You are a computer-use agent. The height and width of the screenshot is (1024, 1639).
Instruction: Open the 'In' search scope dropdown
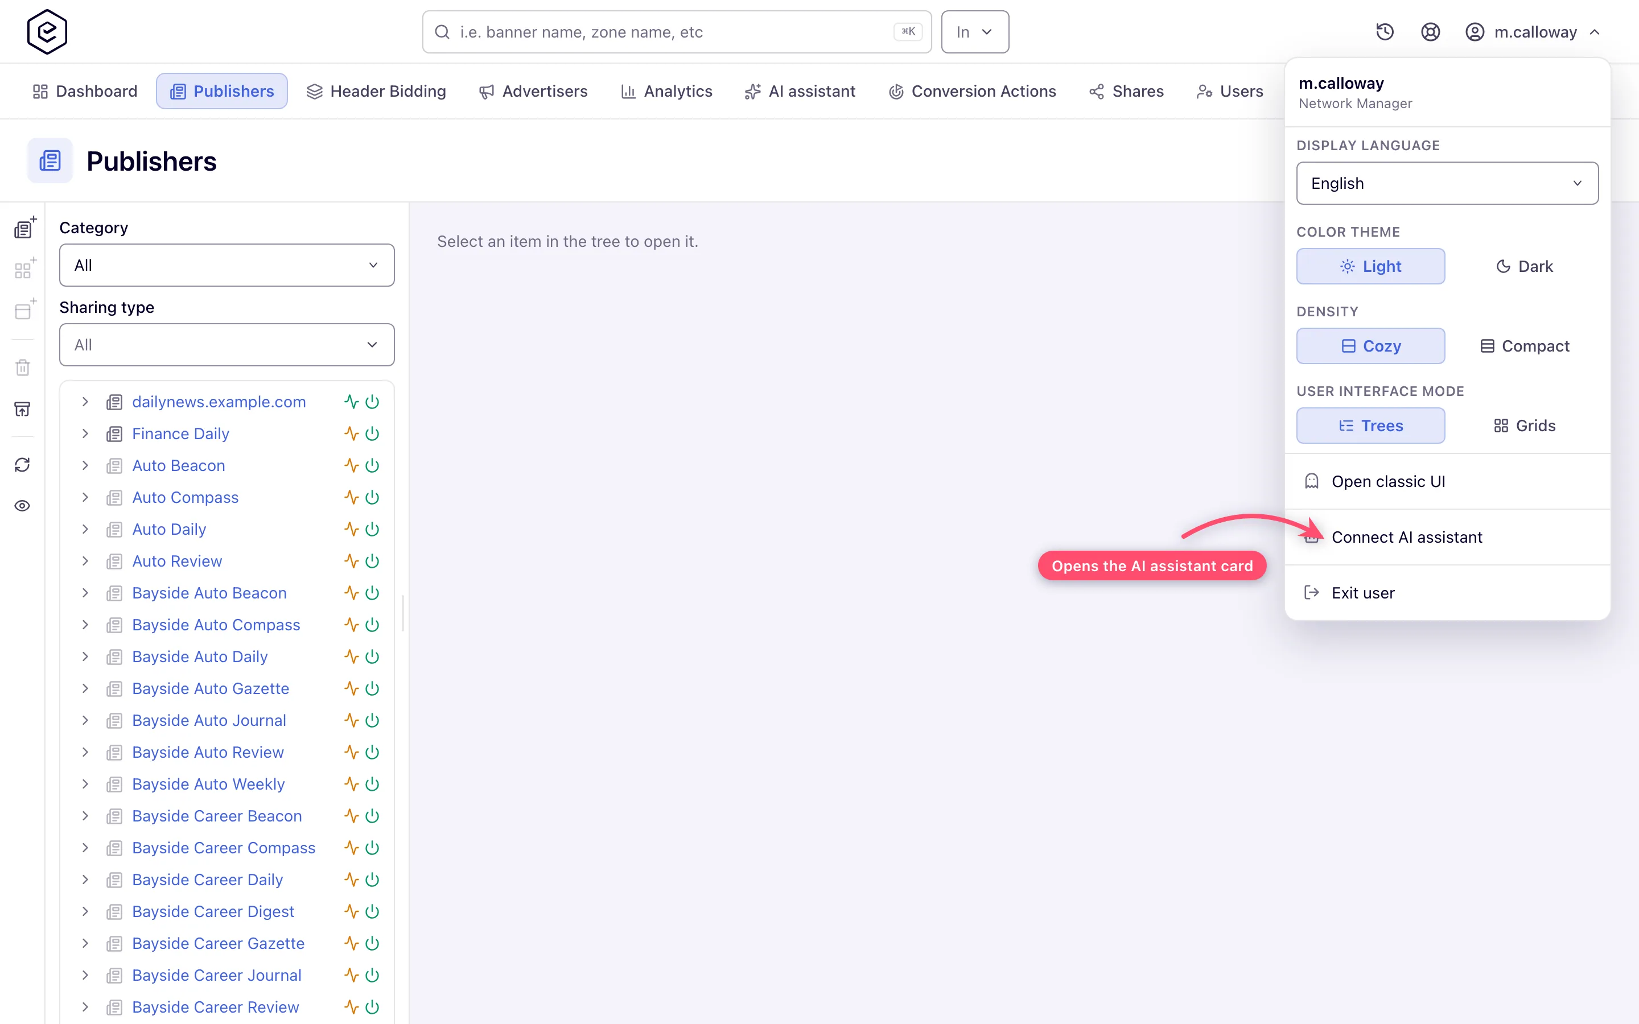(975, 32)
